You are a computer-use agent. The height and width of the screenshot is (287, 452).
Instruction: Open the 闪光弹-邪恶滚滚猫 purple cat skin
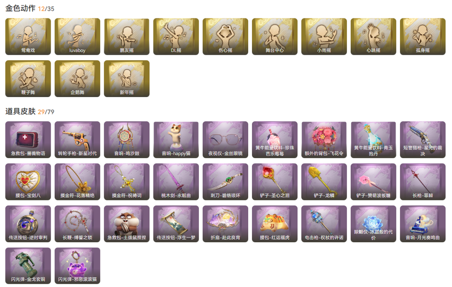tap(77, 266)
